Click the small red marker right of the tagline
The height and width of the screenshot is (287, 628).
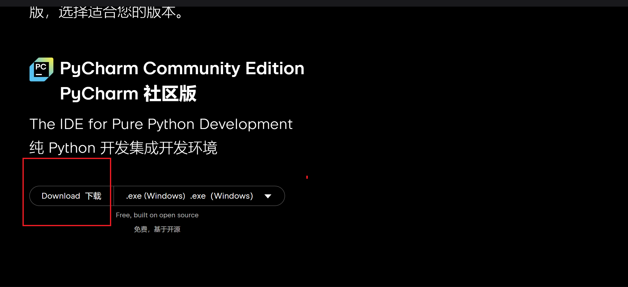(307, 177)
